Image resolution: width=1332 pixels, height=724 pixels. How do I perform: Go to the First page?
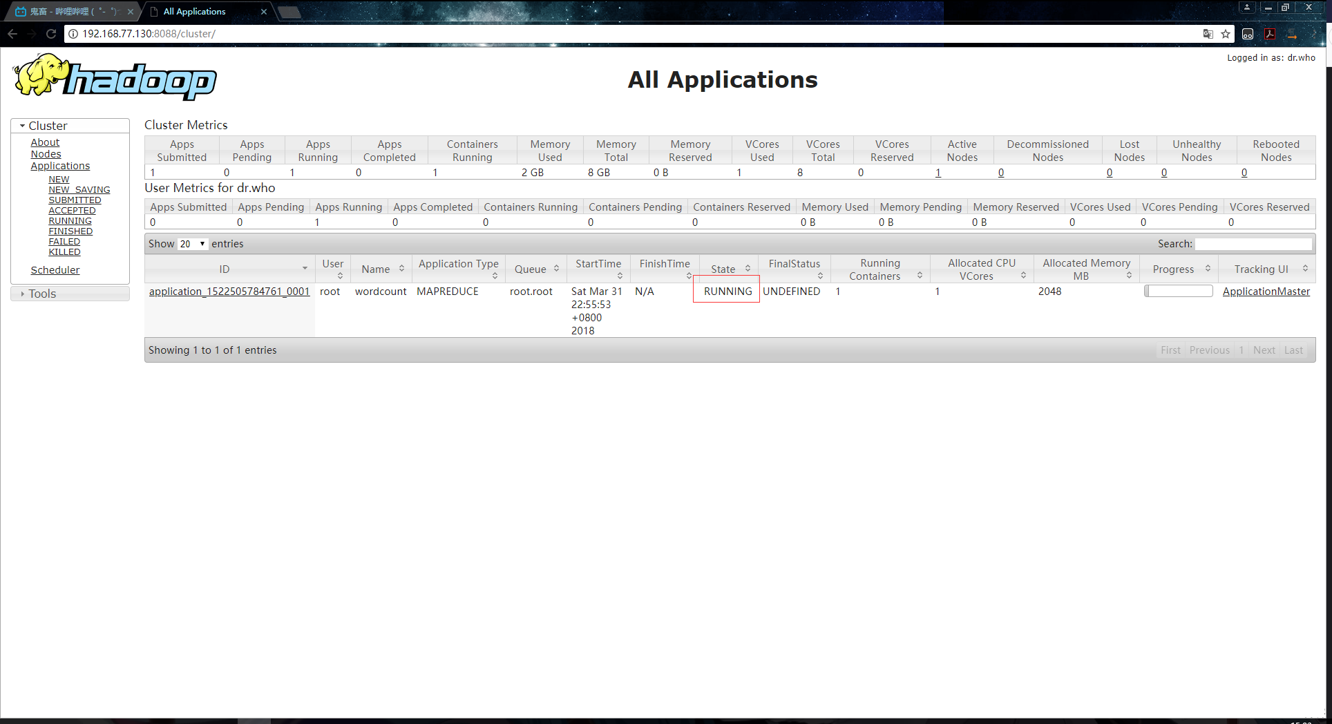coord(1170,350)
